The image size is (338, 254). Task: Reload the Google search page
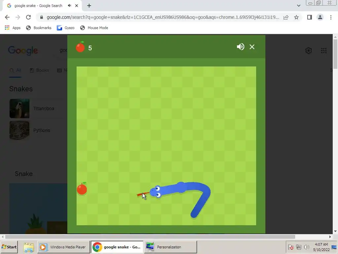pyautogui.click(x=28, y=17)
